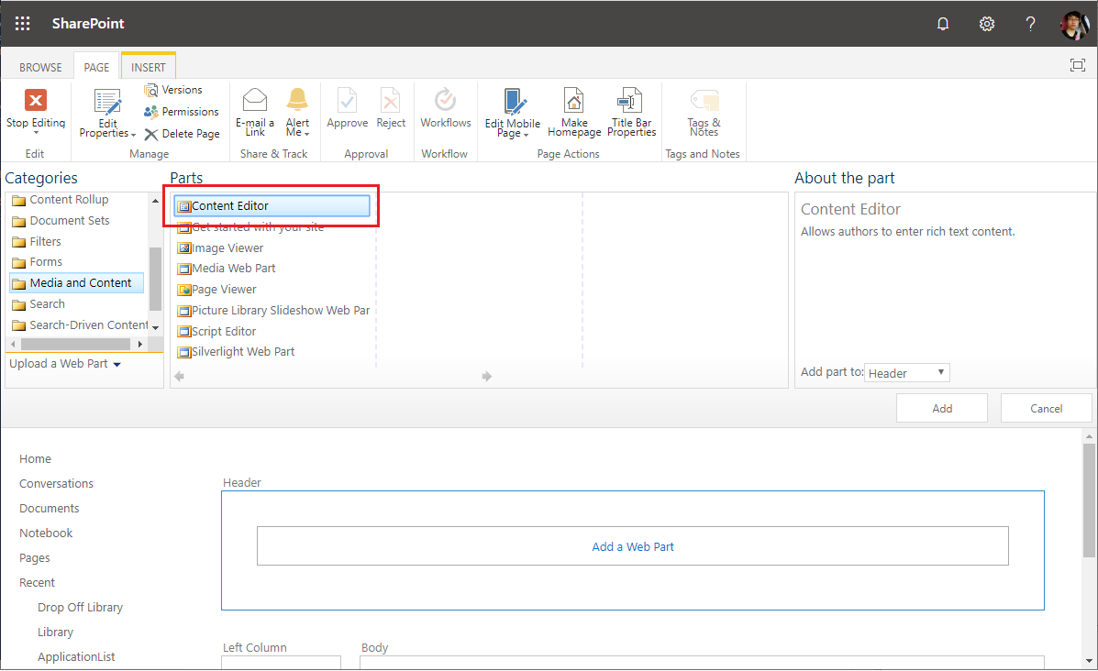Click the SharePoint title in header
1098x671 pixels.
(x=88, y=24)
